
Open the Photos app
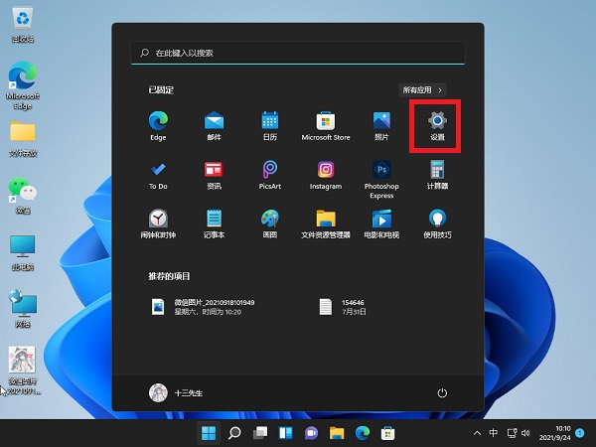click(x=380, y=123)
